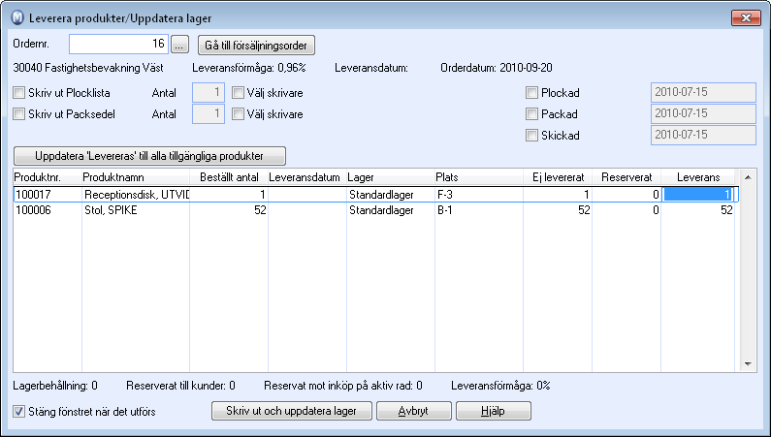The width and height of the screenshot is (771, 437).
Task: Click Plats column header
Action: 479,177
